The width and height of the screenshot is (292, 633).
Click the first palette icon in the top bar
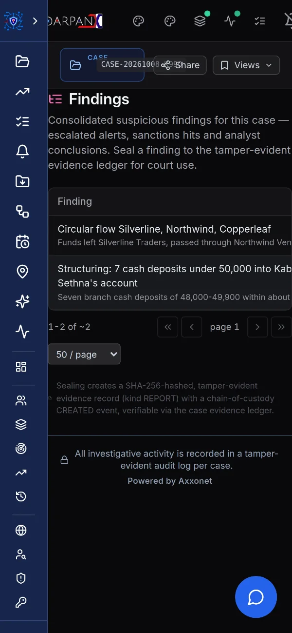[139, 21]
